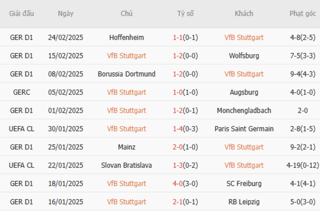Select the Borussia Dortmund team name

127,74
